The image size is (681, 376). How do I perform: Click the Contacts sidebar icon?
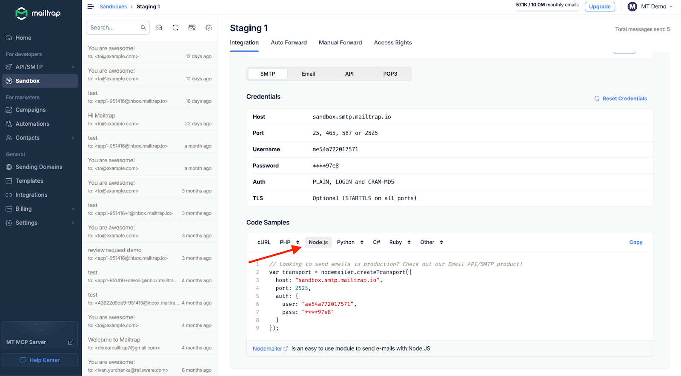click(x=9, y=138)
